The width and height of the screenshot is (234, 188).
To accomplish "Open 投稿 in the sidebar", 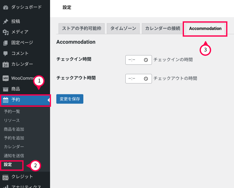I will click(x=25, y=21).
